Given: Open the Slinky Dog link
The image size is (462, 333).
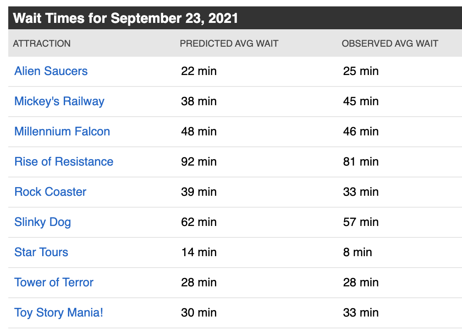Looking at the screenshot, I should [43, 222].
